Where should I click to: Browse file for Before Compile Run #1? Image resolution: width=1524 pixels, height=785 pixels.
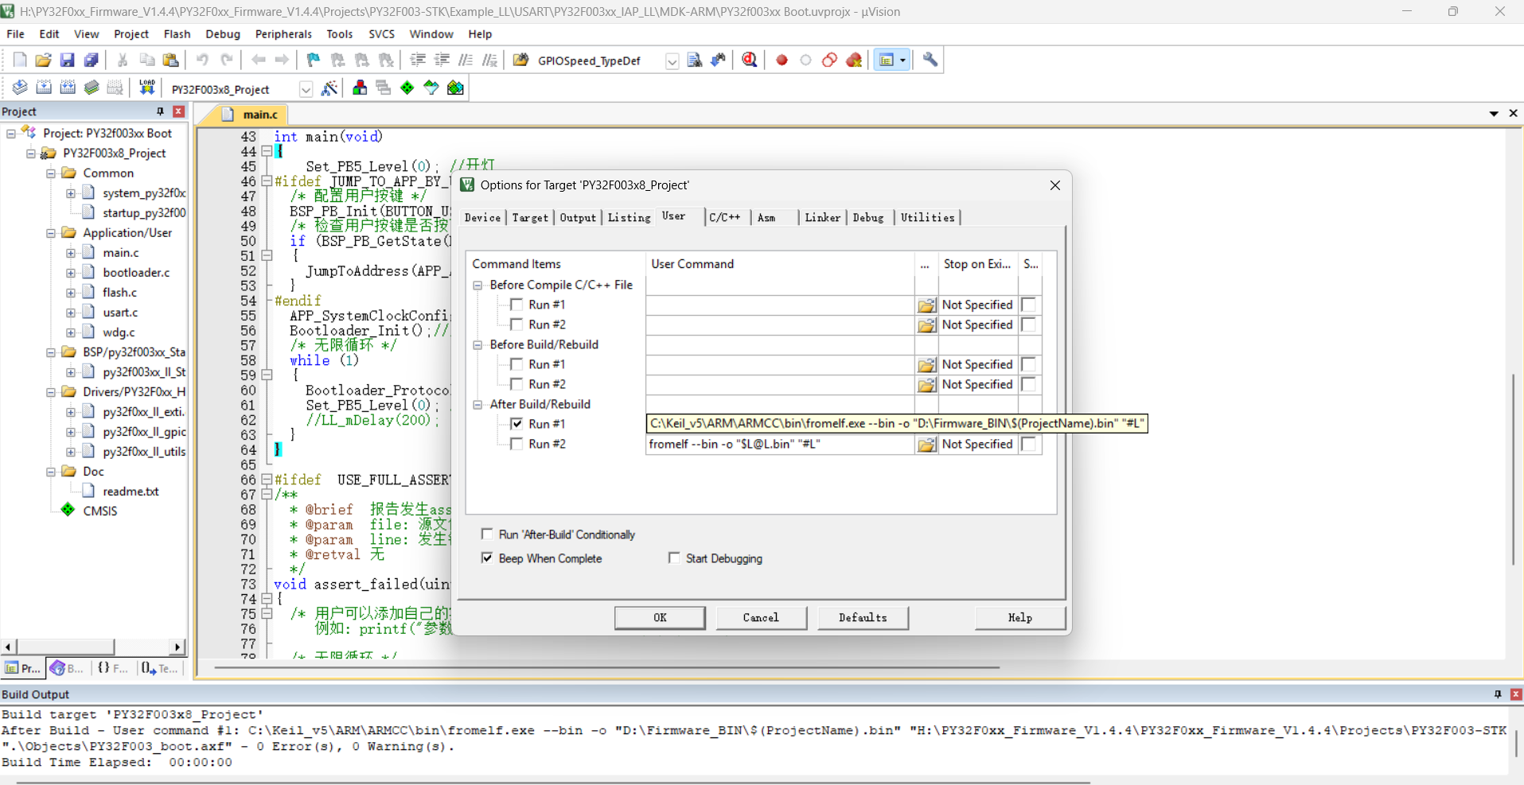pyautogui.click(x=926, y=305)
